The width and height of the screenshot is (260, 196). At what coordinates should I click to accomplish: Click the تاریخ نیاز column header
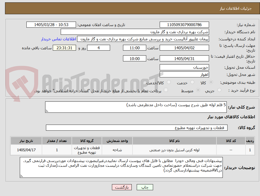(26, 141)
